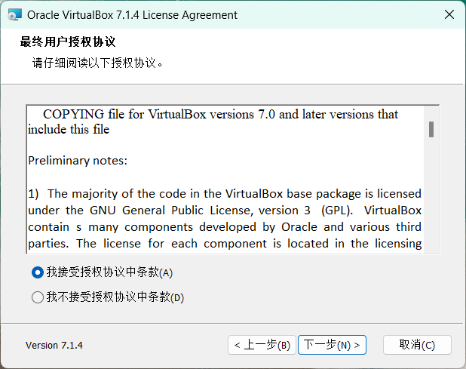
Task: Click the 'Version 7.1.4' label
Action: [54, 345]
